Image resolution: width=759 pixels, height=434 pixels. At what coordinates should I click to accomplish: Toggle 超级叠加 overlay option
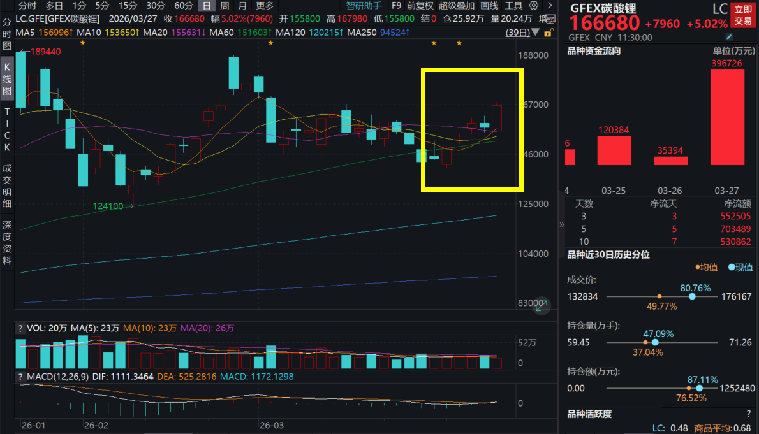click(x=456, y=6)
